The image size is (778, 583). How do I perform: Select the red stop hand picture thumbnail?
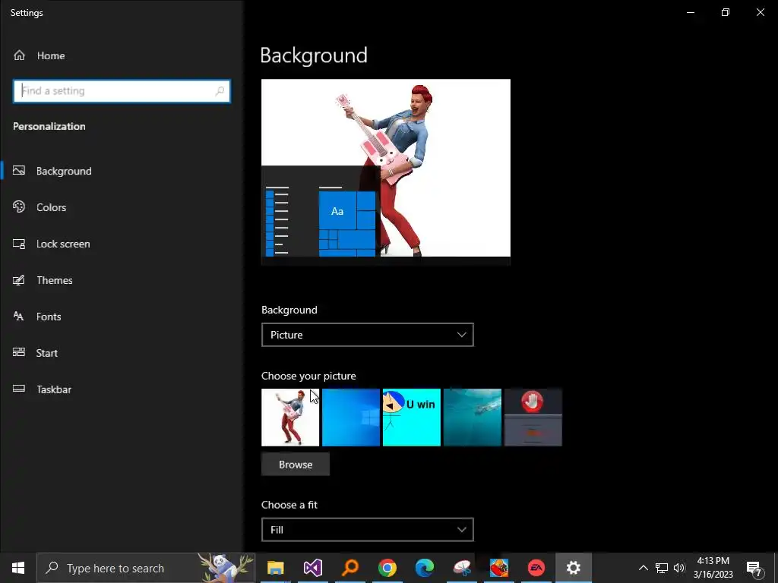[533, 418]
